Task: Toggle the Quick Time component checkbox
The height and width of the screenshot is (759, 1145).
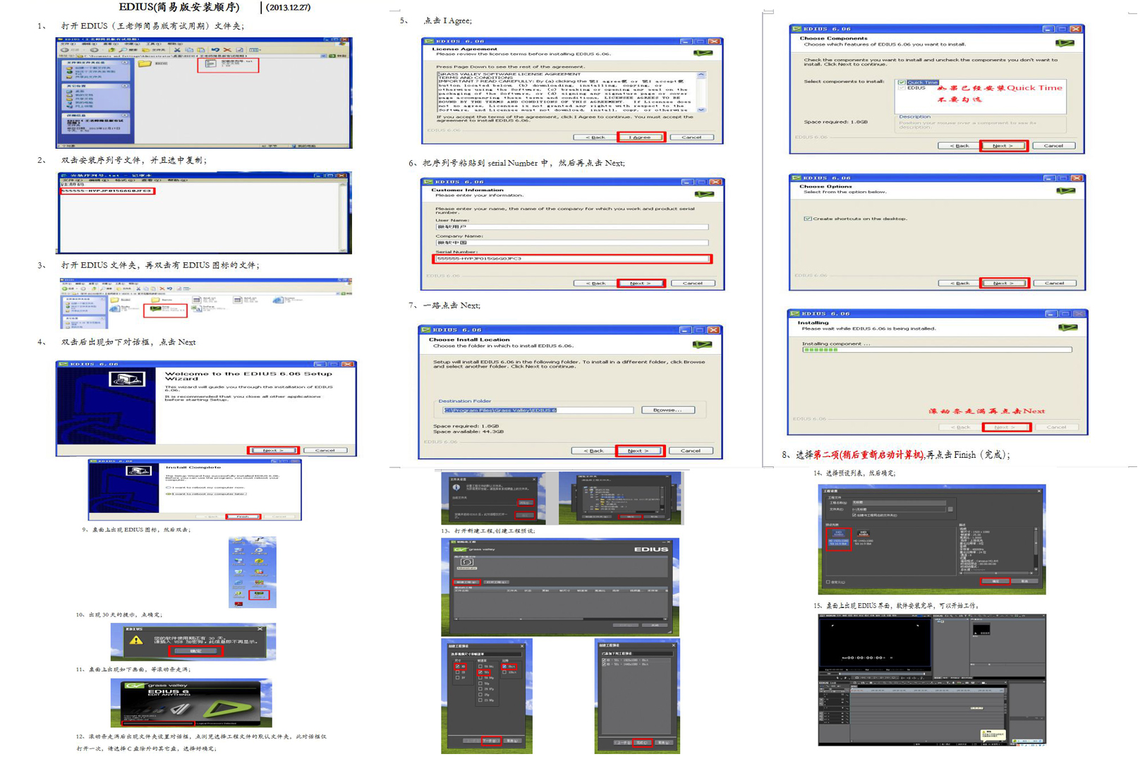Action: click(x=902, y=83)
